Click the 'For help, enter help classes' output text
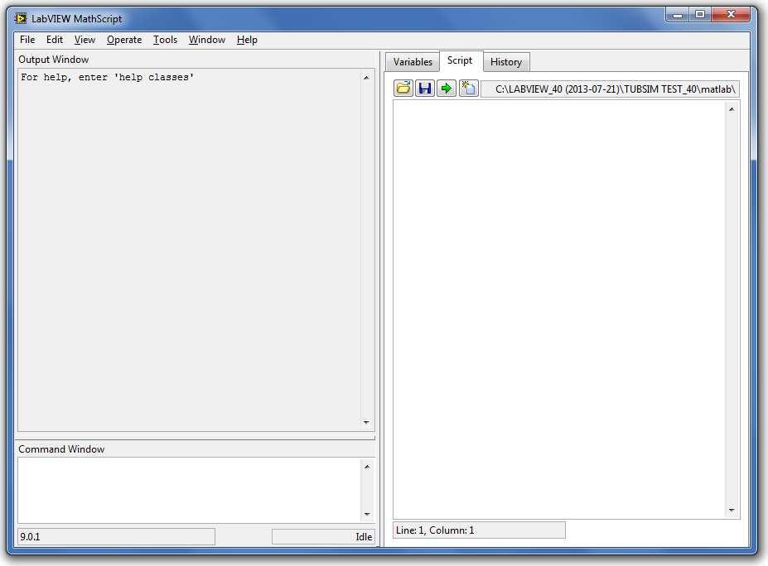This screenshot has height=566, width=768. pos(107,77)
